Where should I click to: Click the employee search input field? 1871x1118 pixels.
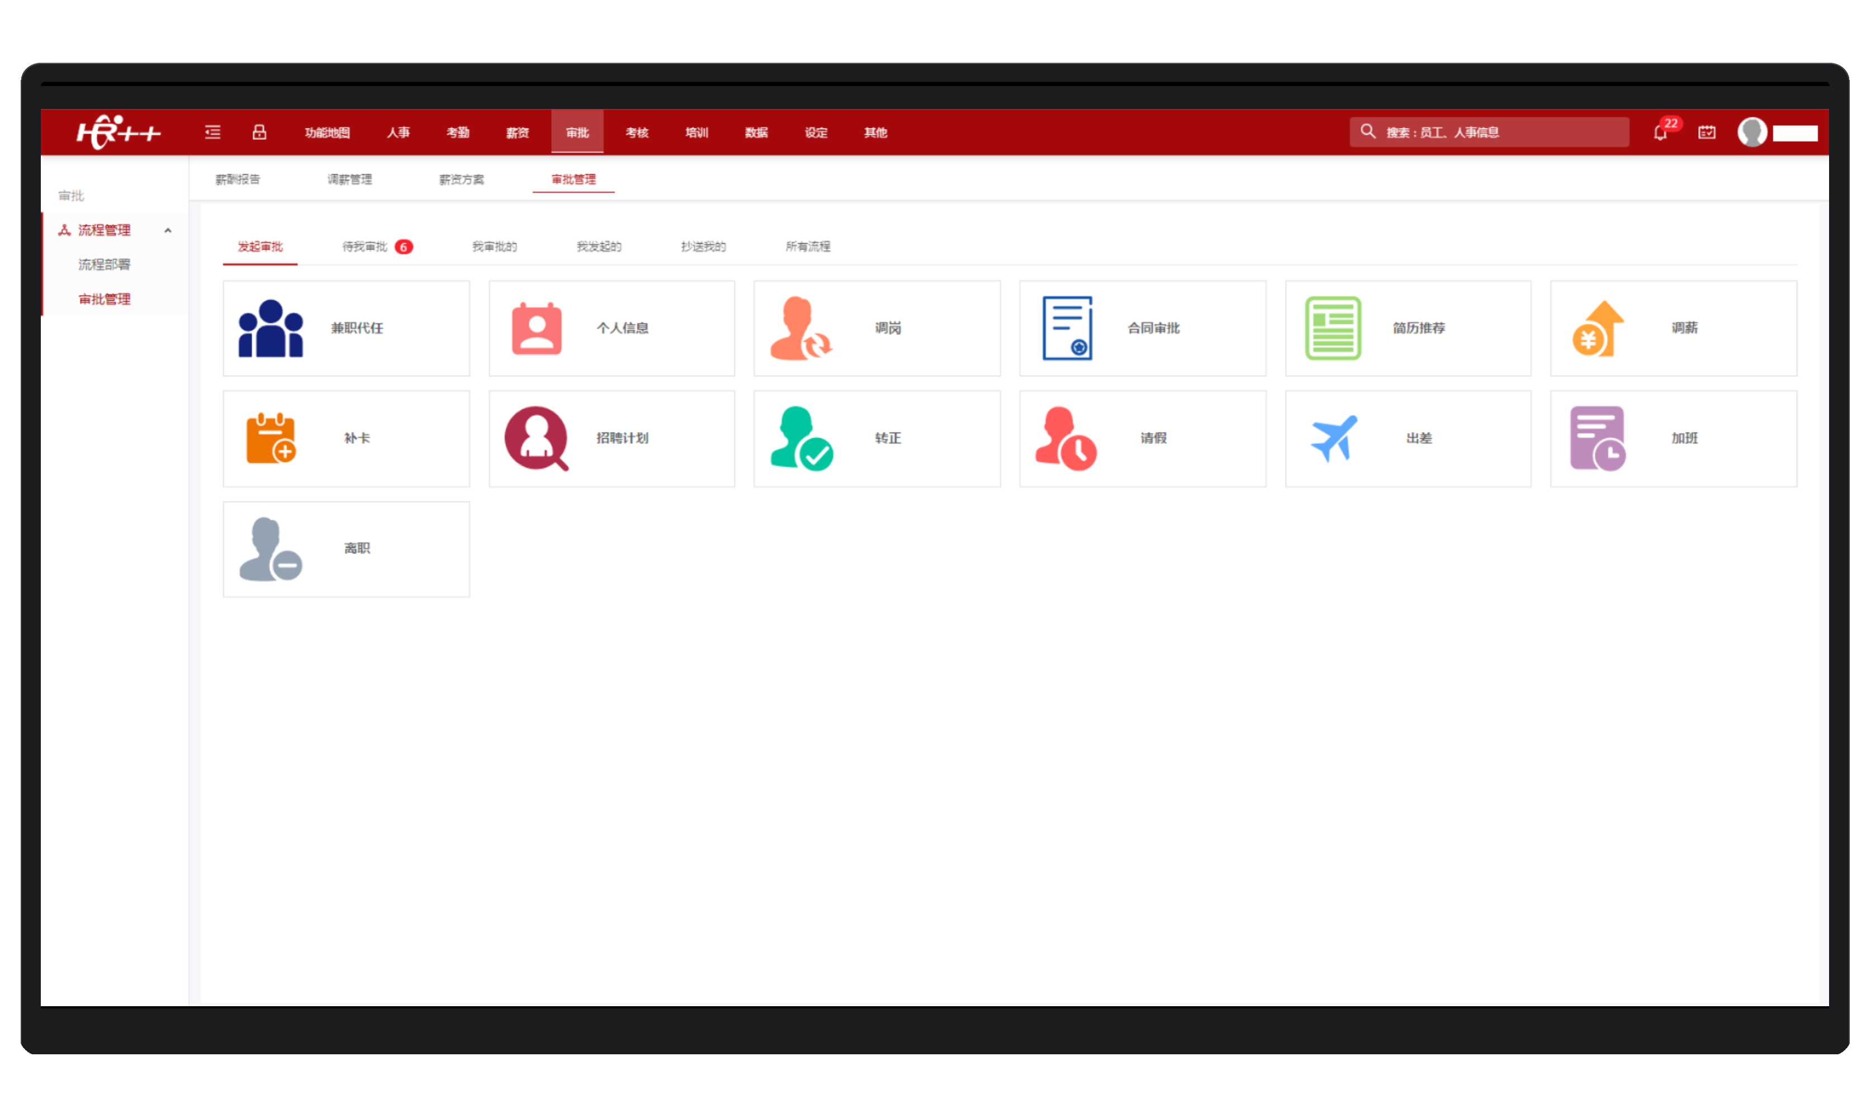coord(1489,132)
